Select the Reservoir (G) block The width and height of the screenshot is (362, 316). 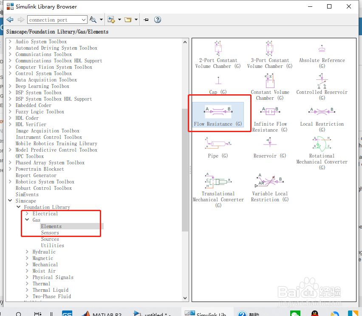[270, 148]
